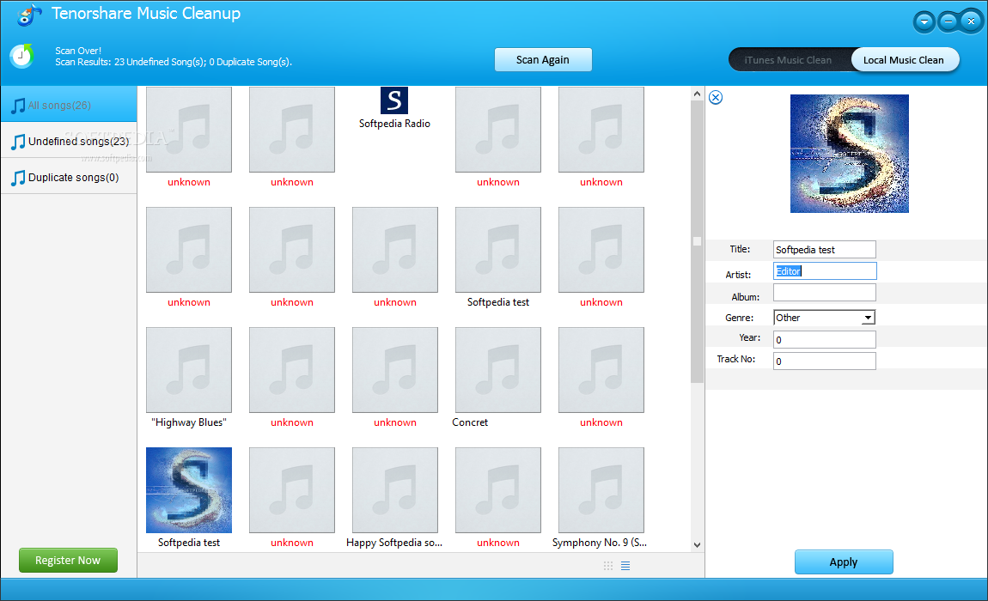The image size is (988, 601).
Task: Open the Genre dropdown
Action: 824,318
